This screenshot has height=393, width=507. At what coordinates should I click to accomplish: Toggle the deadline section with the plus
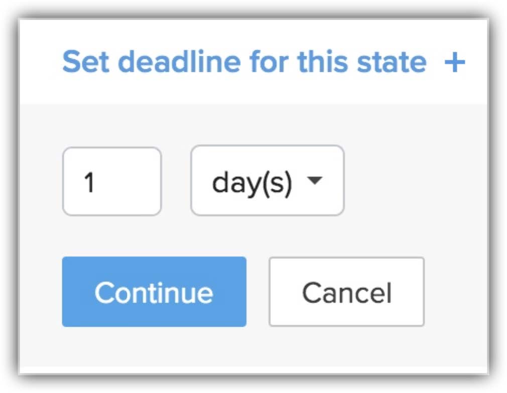pos(454,63)
